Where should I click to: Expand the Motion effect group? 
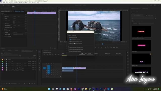pyautogui.click(x=3, y=15)
